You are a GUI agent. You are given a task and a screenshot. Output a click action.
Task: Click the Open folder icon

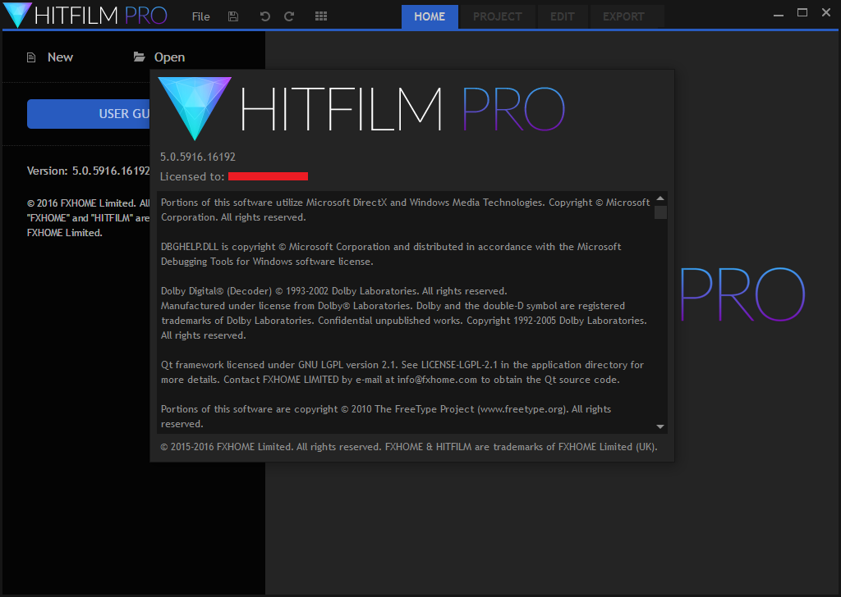pos(140,57)
